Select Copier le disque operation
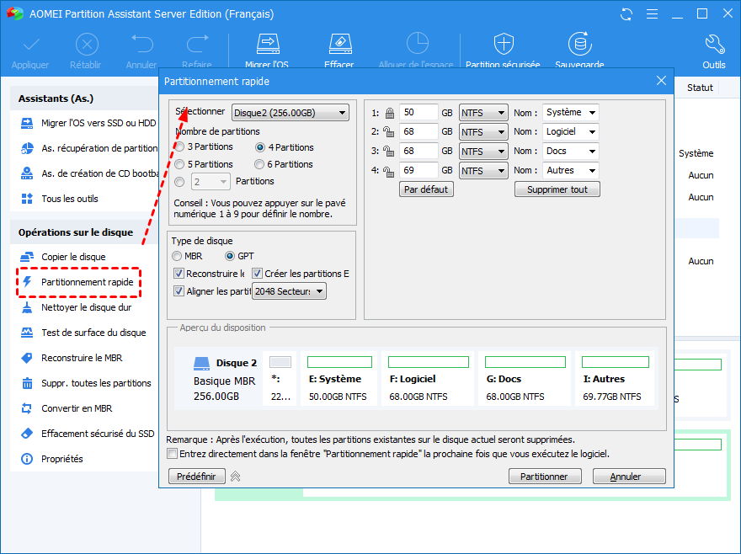Screen dimensions: 741x554 tap(63, 257)
